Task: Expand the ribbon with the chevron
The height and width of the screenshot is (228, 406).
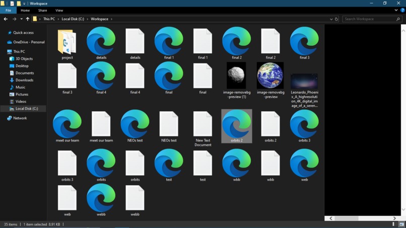Action: point(396,11)
